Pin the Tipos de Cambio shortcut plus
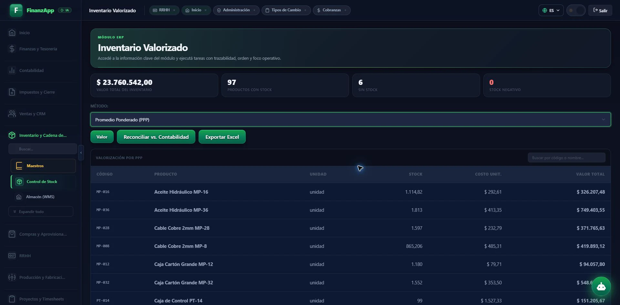 coord(305,10)
